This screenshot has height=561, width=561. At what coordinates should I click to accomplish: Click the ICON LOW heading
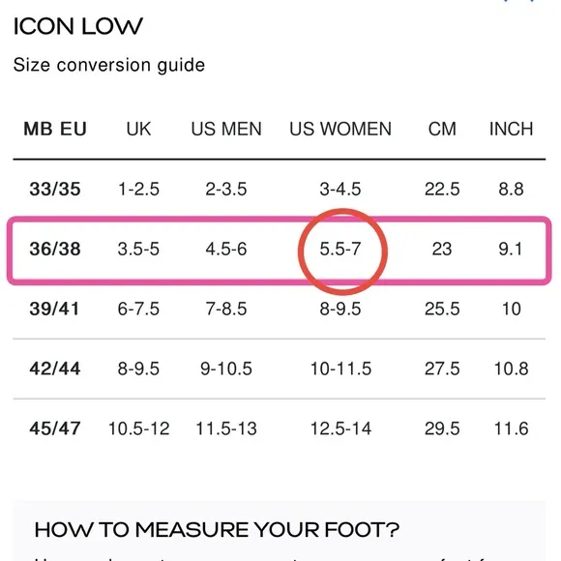[78, 26]
